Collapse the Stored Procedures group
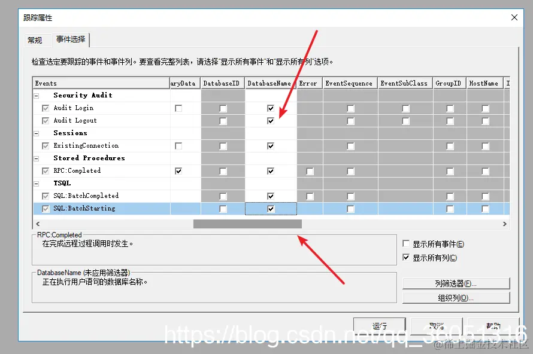This screenshot has width=533, height=354. click(37, 158)
